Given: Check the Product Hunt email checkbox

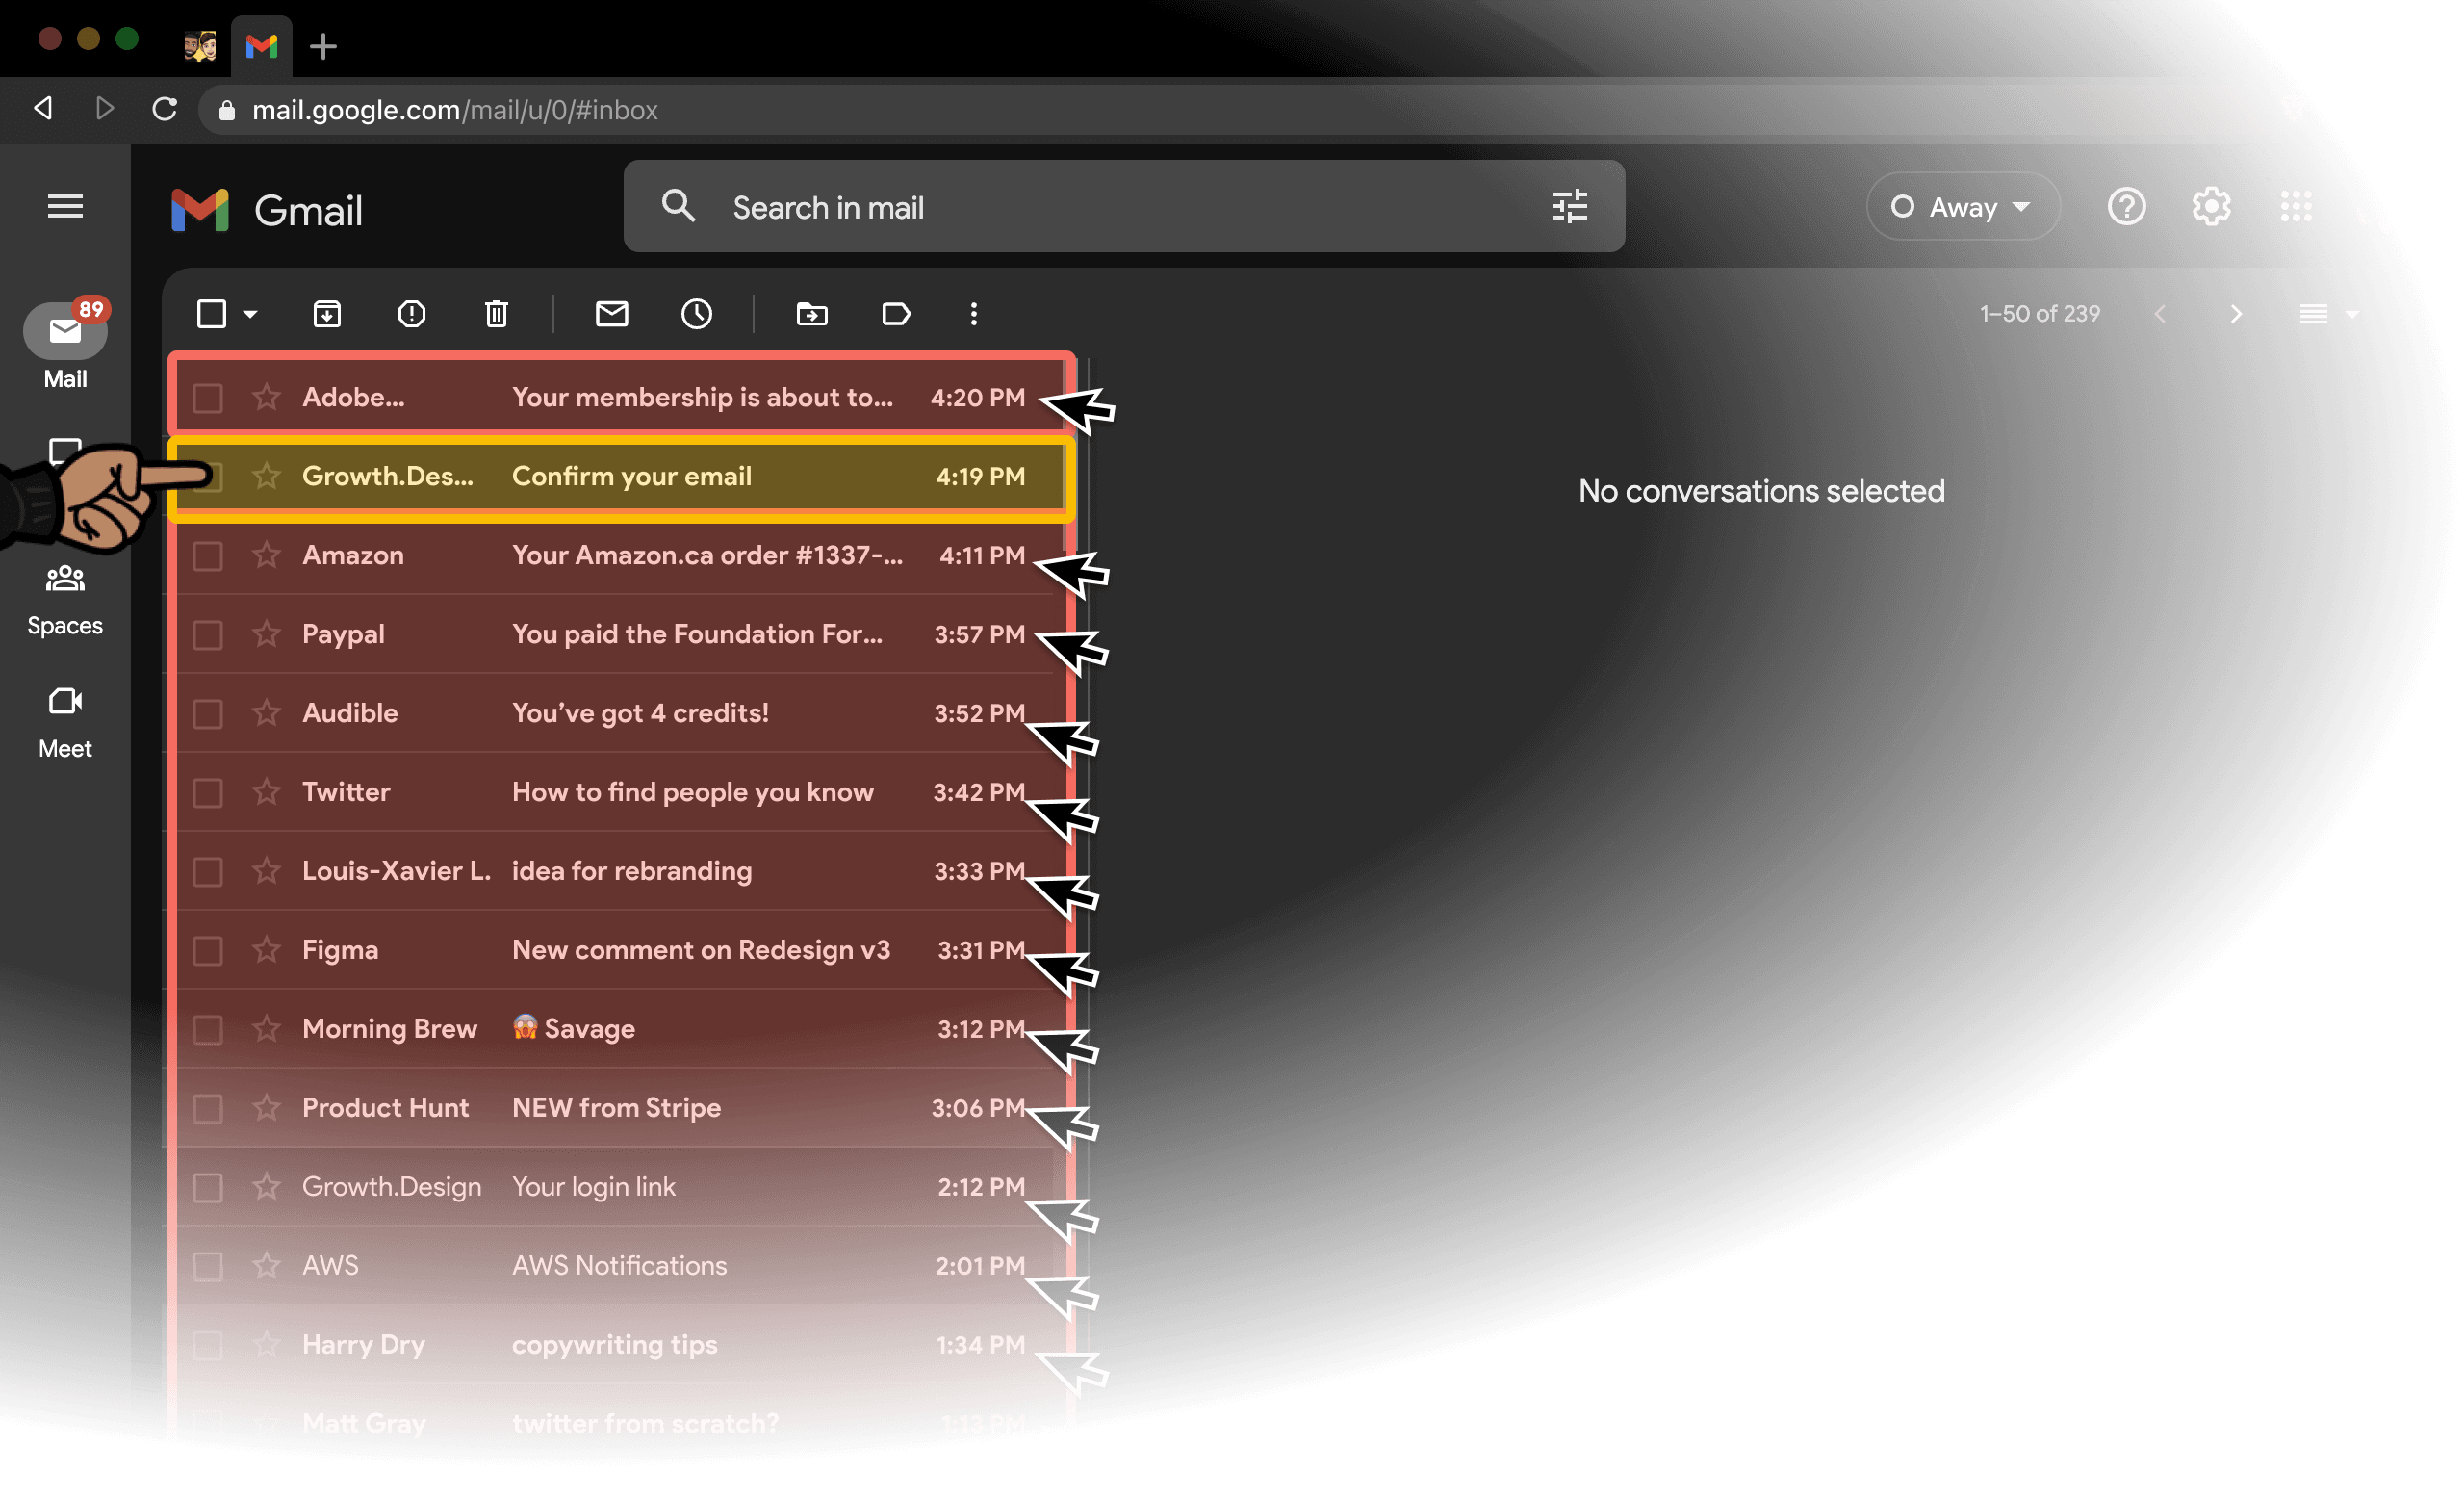Looking at the screenshot, I should (x=208, y=1108).
